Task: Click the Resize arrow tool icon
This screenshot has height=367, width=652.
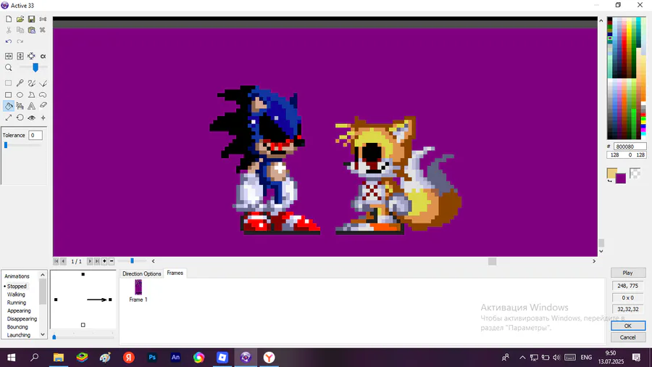Action: point(8,117)
